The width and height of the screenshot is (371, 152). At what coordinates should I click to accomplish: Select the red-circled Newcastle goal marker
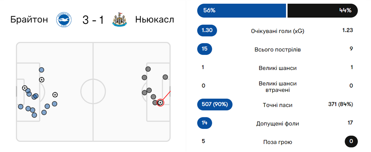[160, 103]
